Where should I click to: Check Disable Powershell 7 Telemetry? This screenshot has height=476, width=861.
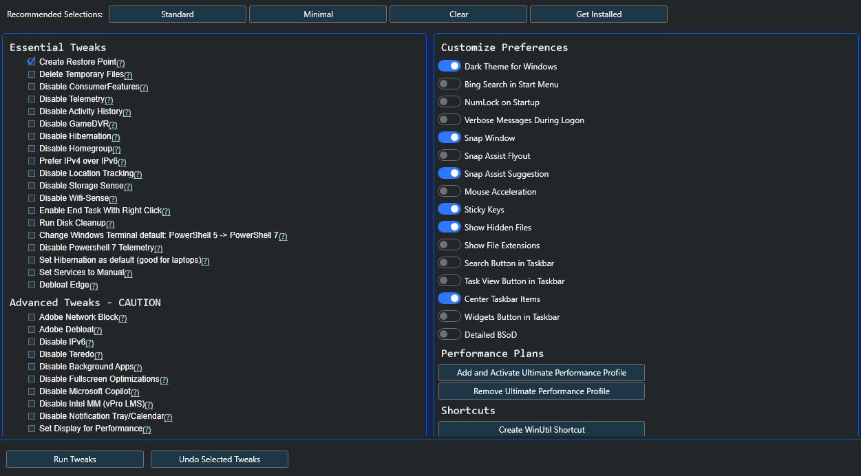[32, 248]
